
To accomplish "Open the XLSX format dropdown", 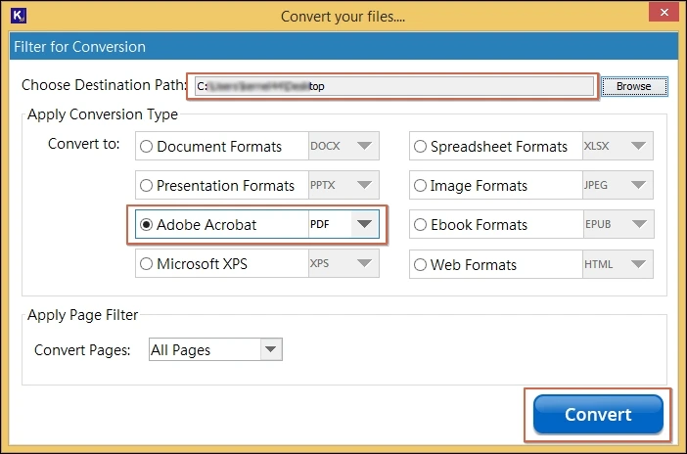I will point(618,146).
